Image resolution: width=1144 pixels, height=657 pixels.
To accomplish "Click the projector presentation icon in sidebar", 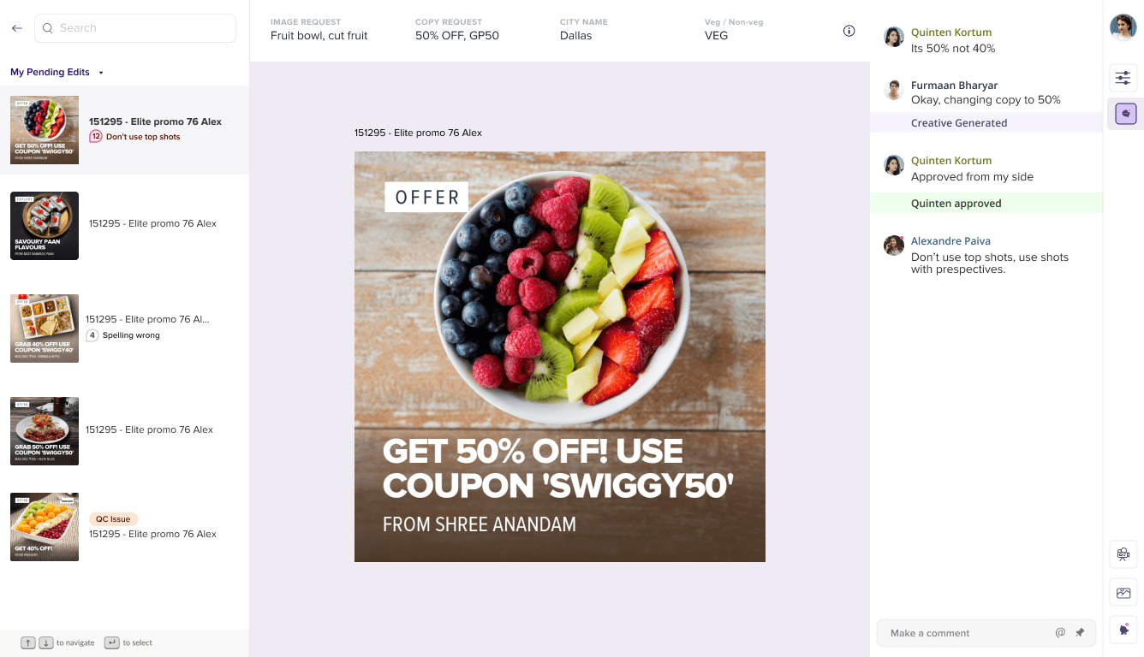I will (1123, 554).
